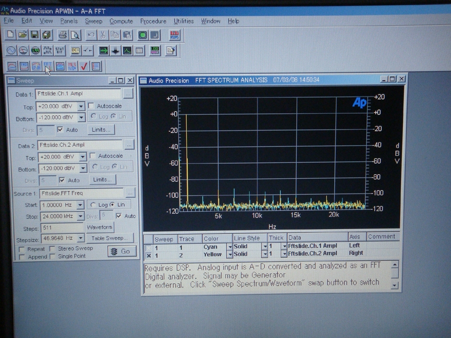Screen dimensions: 451x338
Task: Click the Save All multi-floppy icon
Action: point(47,35)
